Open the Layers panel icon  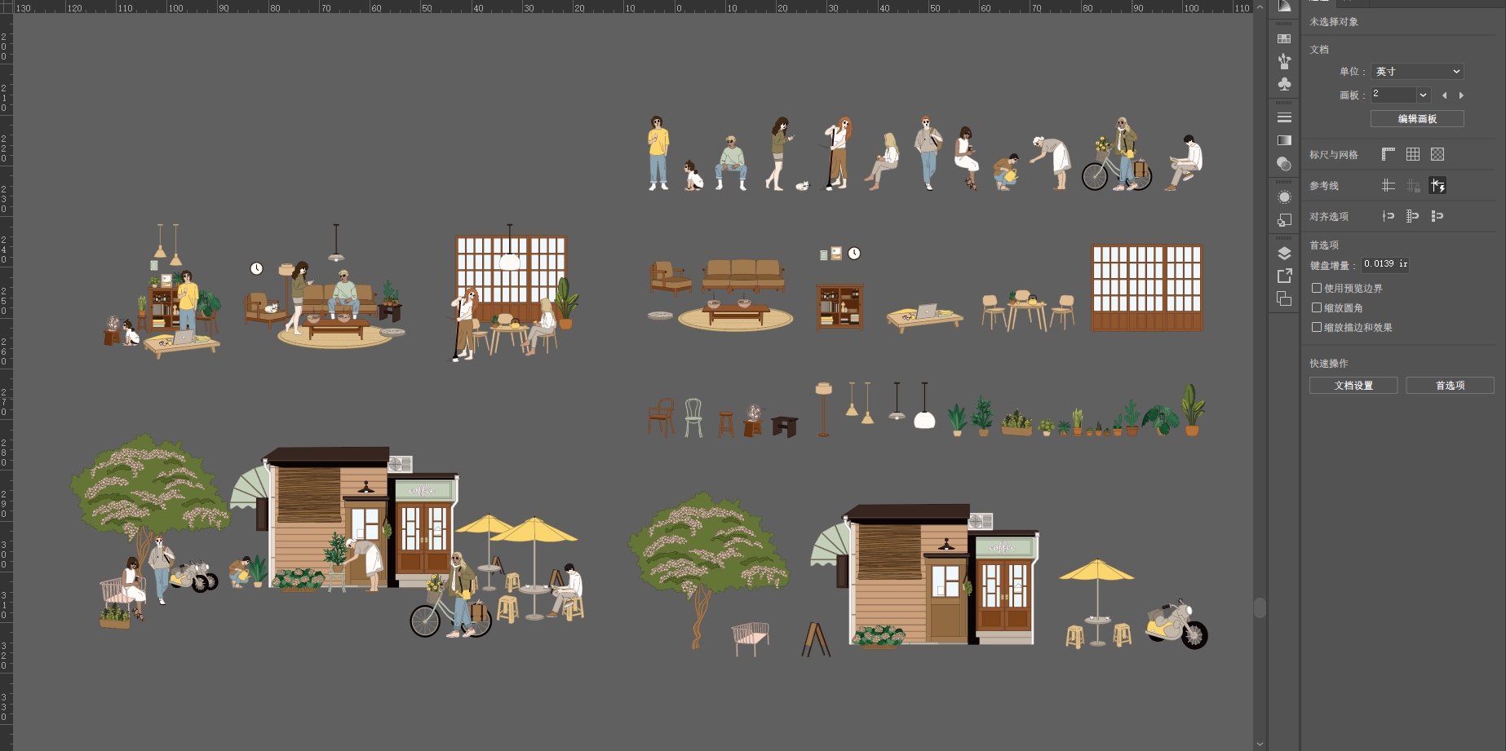pos(1284,253)
